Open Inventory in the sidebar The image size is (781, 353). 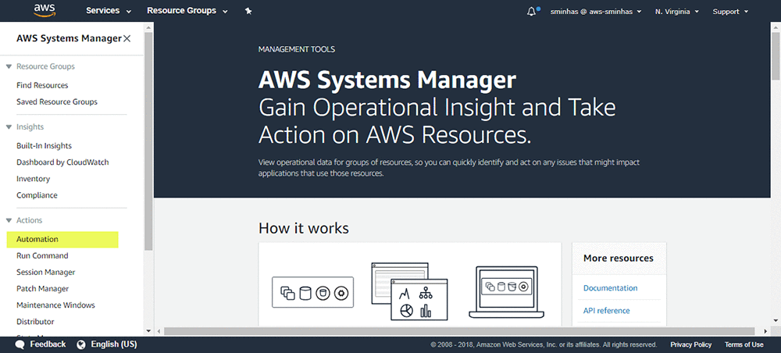33,179
